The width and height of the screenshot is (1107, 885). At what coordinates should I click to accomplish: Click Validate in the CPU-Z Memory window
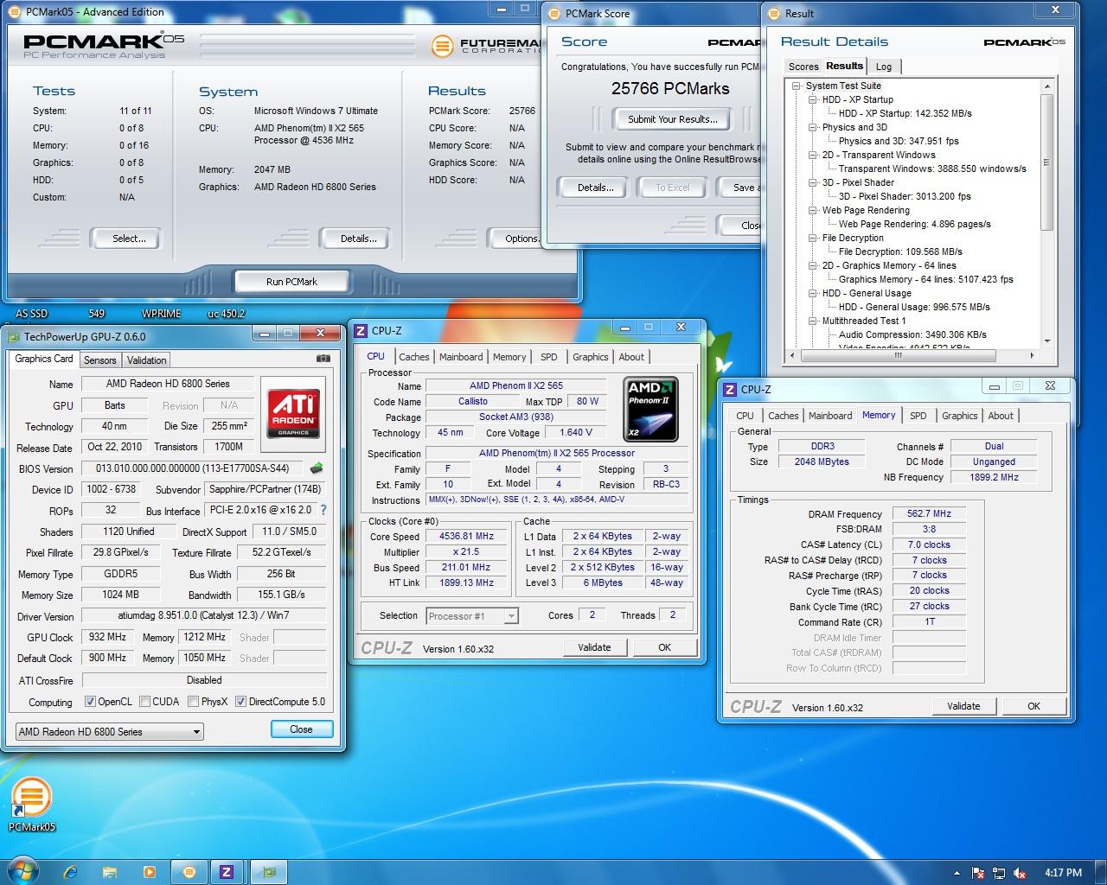pyautogui.click(x=963, y=706)
